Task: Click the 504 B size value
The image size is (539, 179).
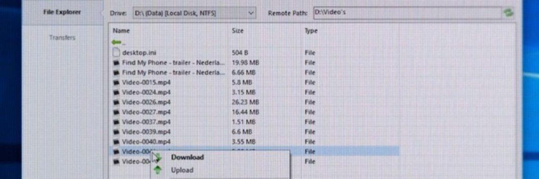Action: coord(240,53)
